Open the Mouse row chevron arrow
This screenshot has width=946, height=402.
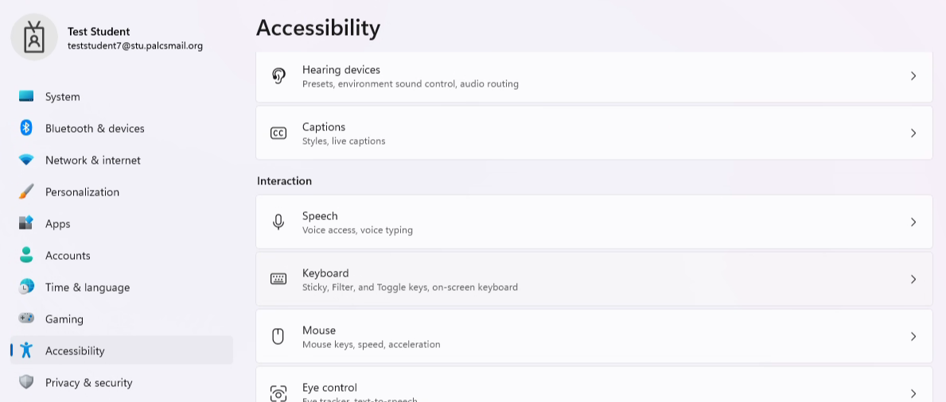click(x=913, y=336)
